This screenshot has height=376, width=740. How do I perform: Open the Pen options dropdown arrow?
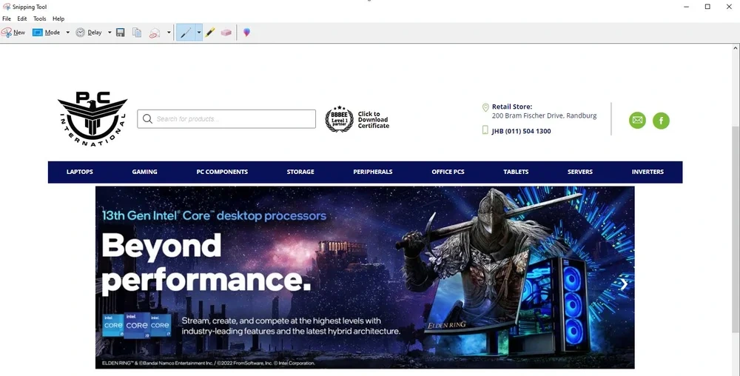(198, 33)
